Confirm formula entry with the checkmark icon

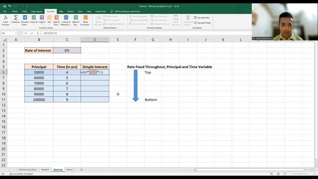(32, 33)
